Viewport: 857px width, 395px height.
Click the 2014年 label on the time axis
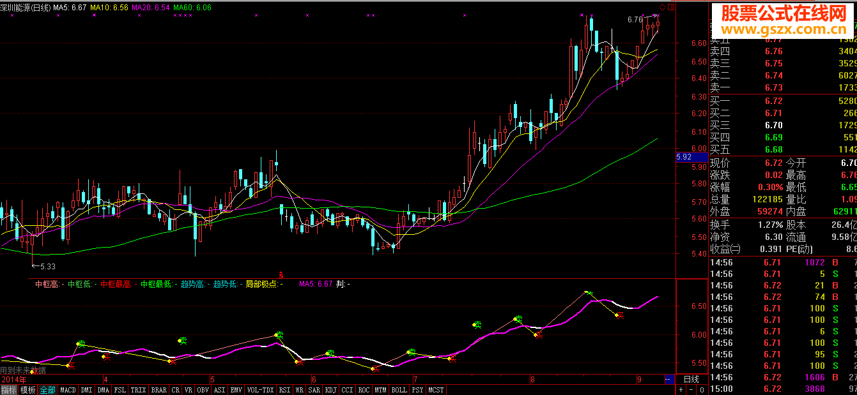15,378
